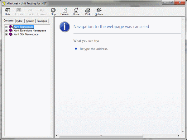
Task: Select Xunit.Sdk Namespace in the tree
Action: tap(26, 34)
